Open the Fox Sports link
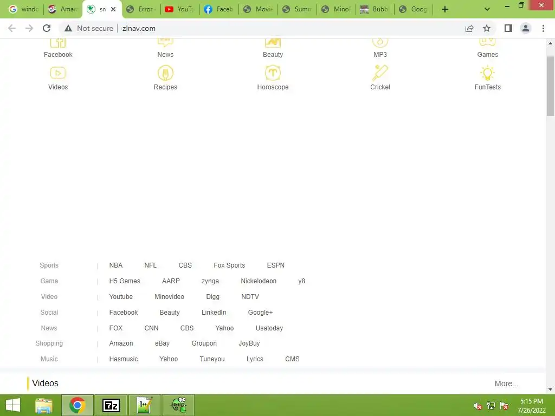The height and width of the screenshot is (416, 555). coord(229,265)
